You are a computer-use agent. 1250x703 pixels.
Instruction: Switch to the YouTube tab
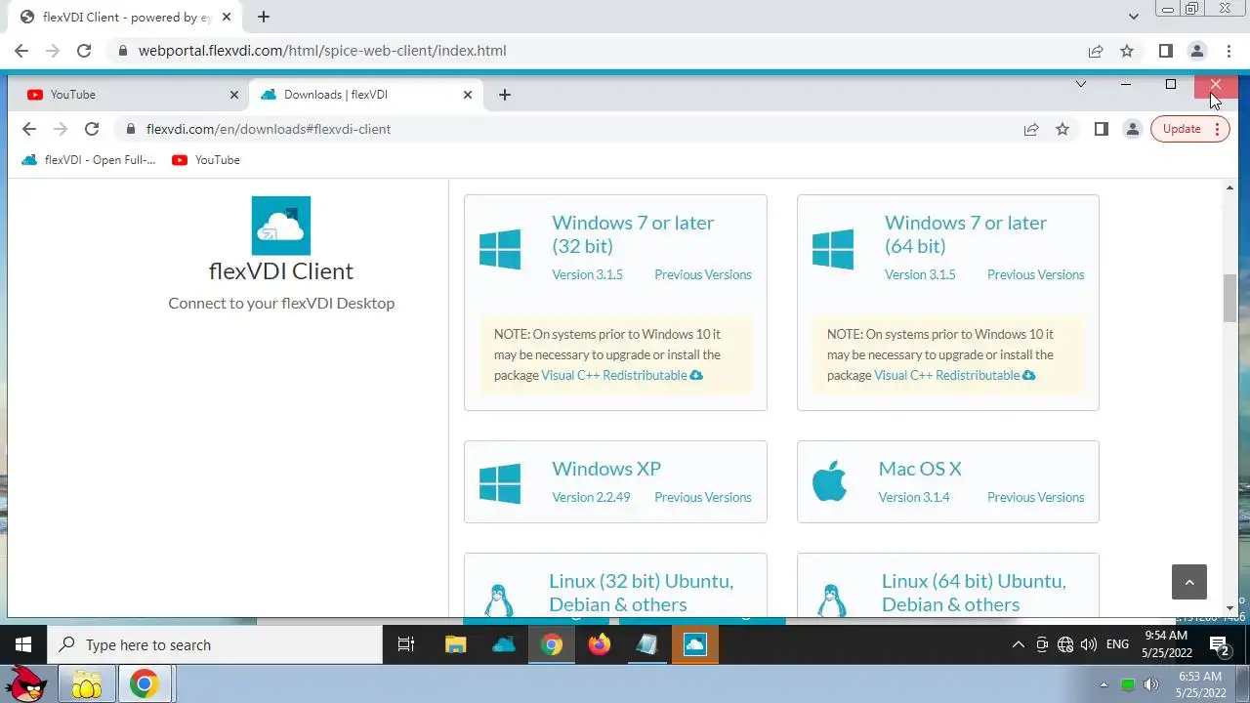[x=127, y=95]
